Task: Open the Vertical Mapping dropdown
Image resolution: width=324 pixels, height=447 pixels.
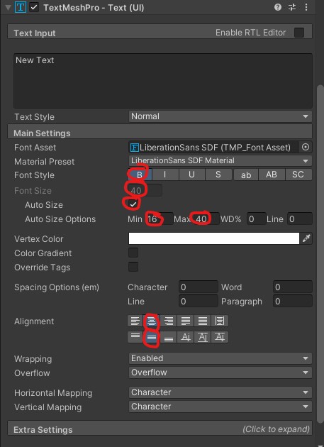Action: click(x=220, y=407)
